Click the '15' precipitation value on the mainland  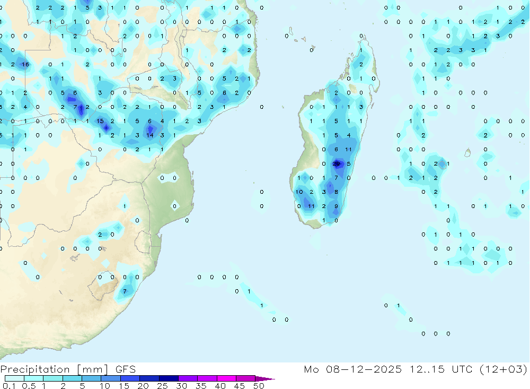point(100,121)
